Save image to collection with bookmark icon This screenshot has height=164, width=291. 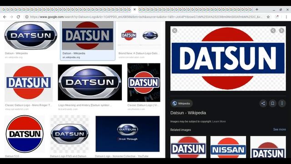272,103
